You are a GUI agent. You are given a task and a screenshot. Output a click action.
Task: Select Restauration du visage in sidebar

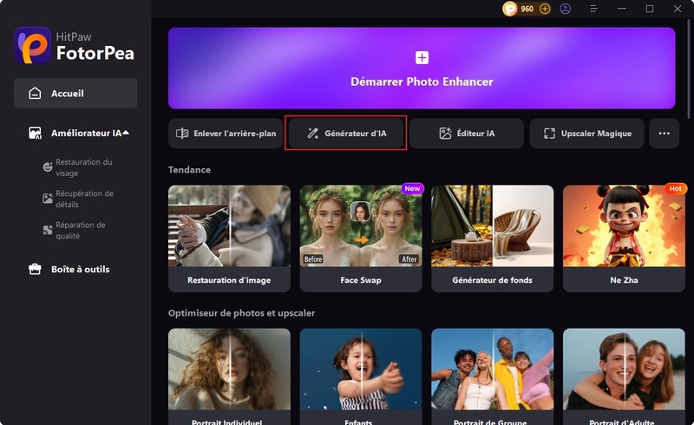pyautogui.click(x=83, y=167)
